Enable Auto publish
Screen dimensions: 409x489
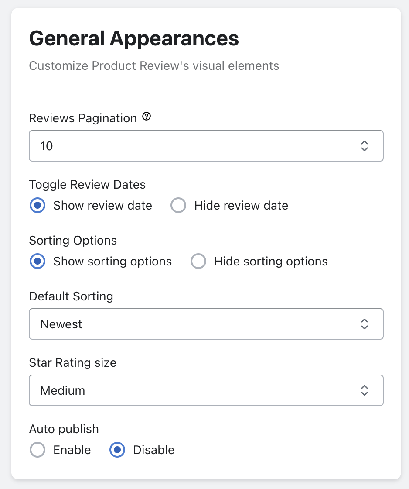click(x=37, y=450)
